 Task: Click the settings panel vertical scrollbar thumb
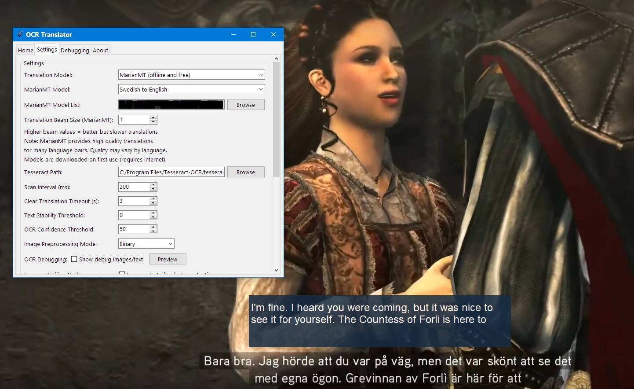tap(276, 119)
